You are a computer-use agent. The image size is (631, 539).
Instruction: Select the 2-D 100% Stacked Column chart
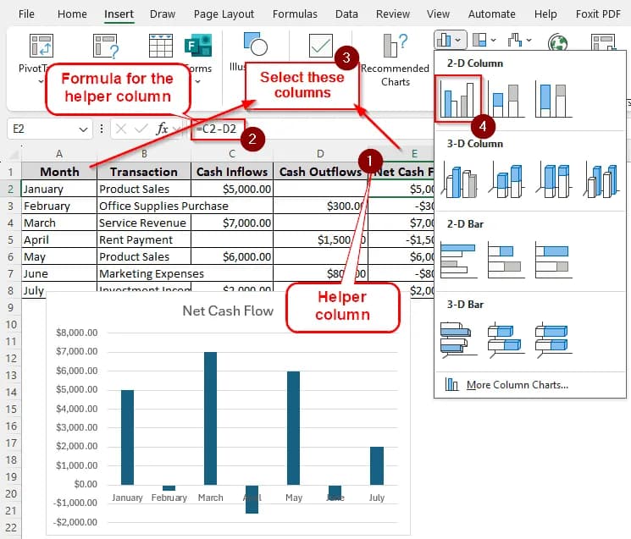[553, 99]
